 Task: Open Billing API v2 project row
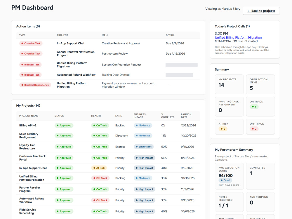pos(108,126)
